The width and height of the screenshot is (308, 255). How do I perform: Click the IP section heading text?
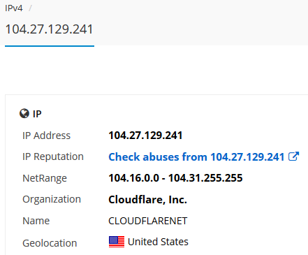tap(37, 114)
